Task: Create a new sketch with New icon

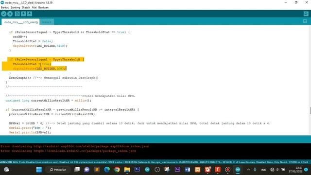Action: 17,14
